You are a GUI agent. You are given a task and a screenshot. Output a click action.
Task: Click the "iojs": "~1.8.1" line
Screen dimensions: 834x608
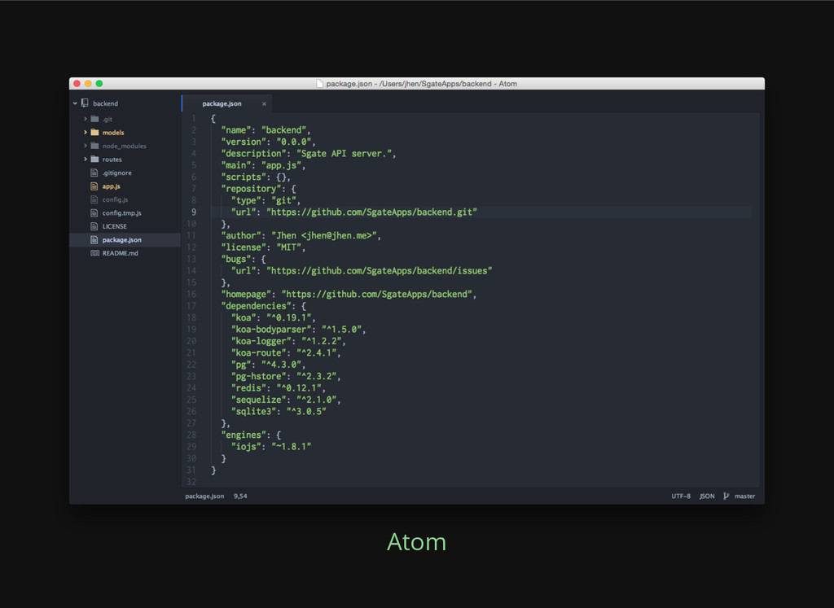pos(270,446)
